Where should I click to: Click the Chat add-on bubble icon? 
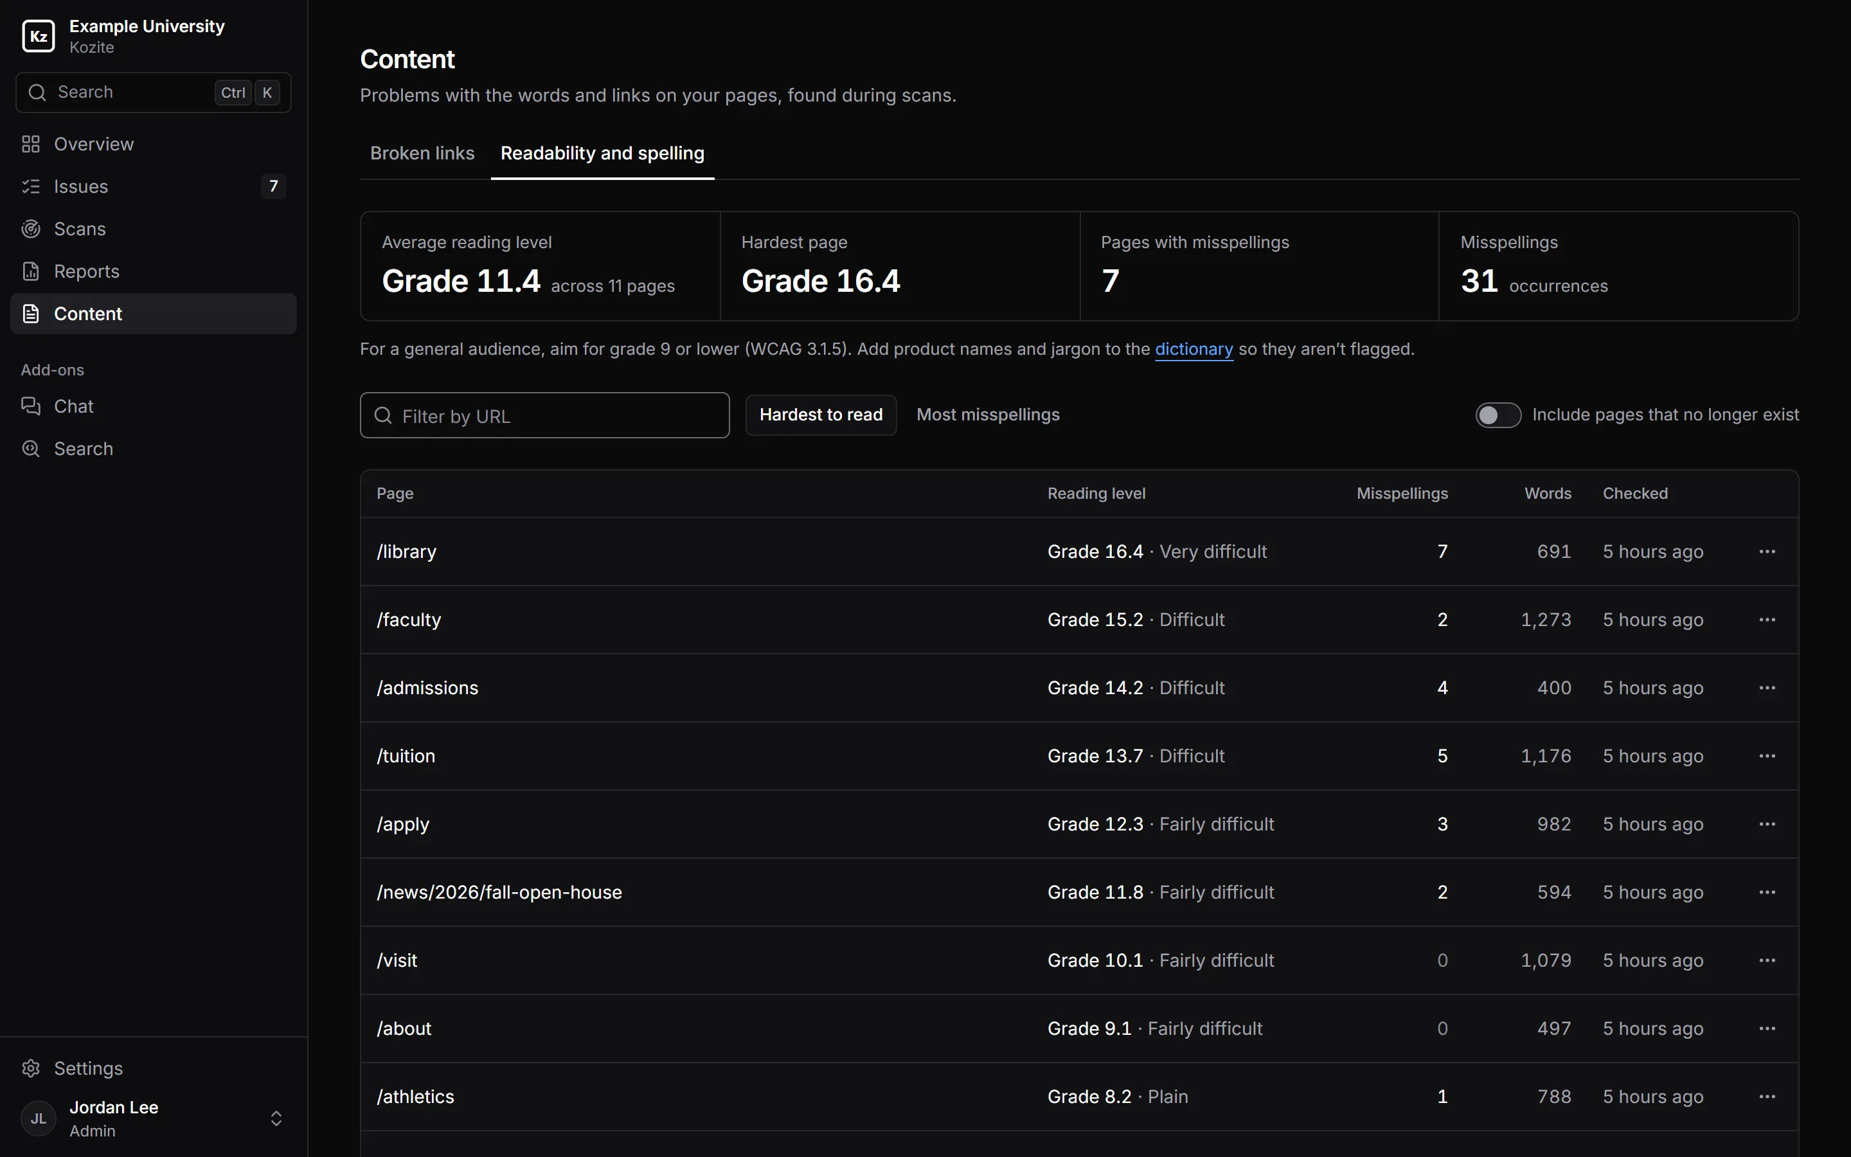[31, 406]
